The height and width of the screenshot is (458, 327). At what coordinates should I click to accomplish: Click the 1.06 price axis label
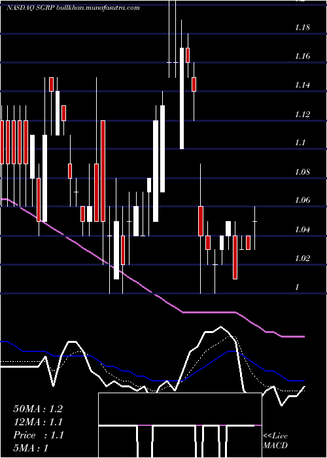(x=302, y=200)
